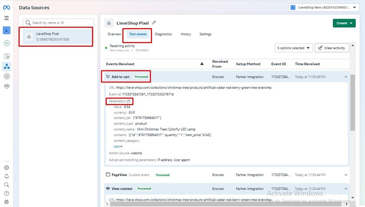
Task: Click the Meta logo icon
Action: coord(7,8)
